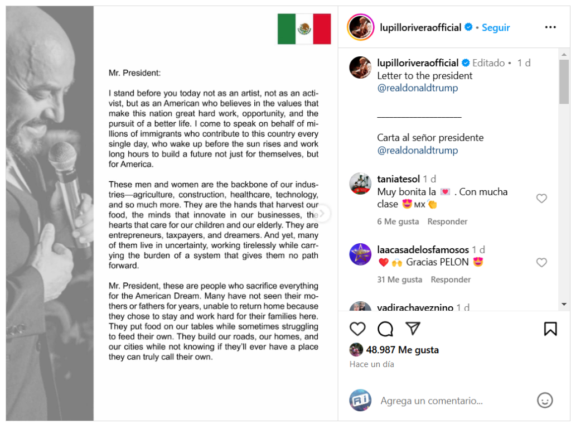Click the first @realdonaldtrump mention
The width and height of the screenshot is (571, 424).
[417, 88]
